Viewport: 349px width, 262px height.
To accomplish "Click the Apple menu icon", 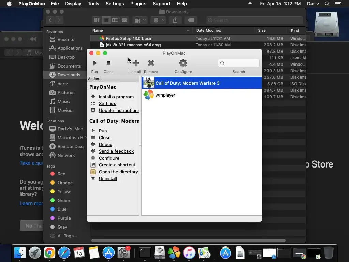I will (9, 4).
